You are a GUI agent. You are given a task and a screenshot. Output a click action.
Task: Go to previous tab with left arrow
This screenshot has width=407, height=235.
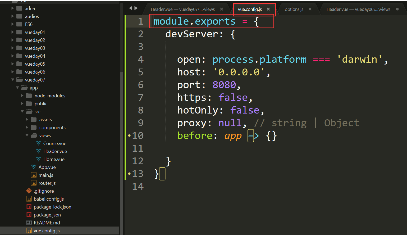click(131, 8)
